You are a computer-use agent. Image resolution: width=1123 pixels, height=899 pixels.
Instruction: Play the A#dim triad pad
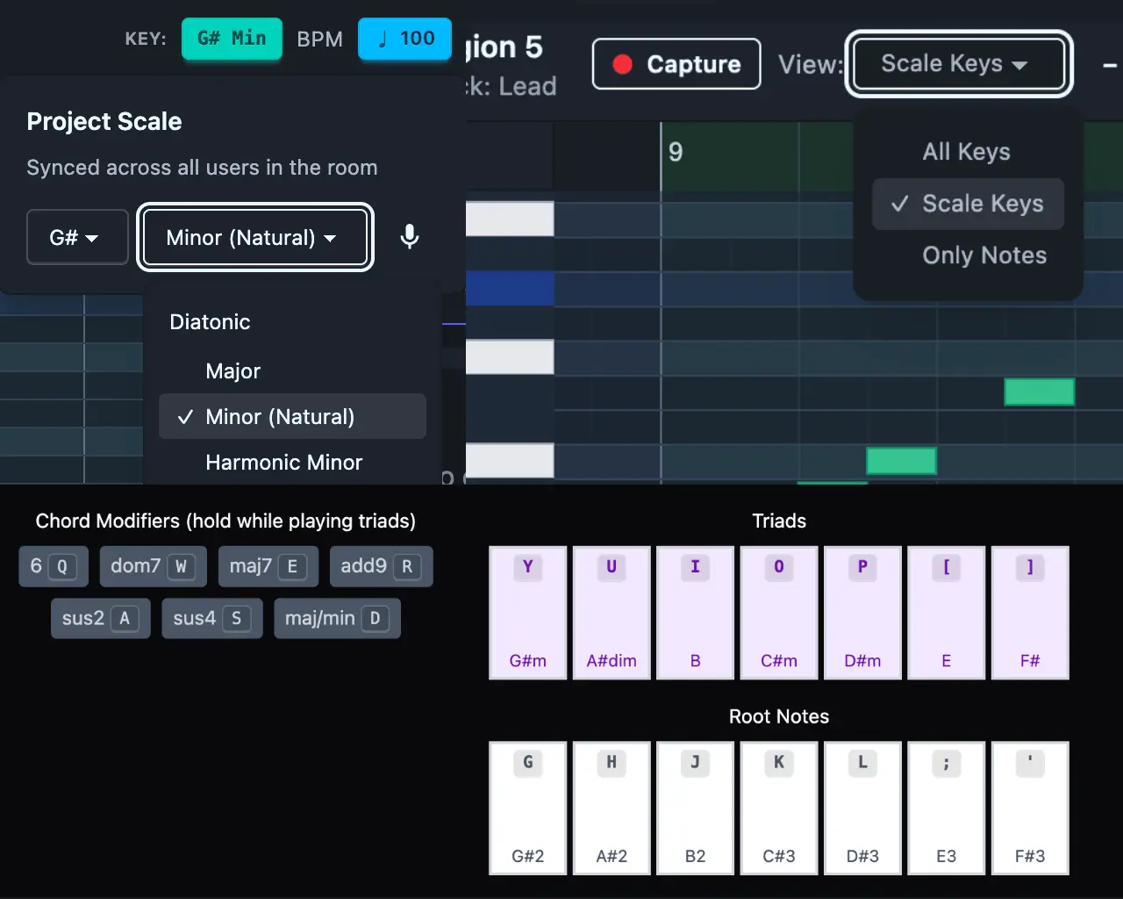pyautogui.click(x=612, y=613)
